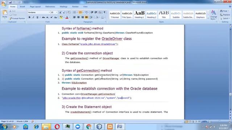Apply the Heading 1 style

[x=139, y=15]
